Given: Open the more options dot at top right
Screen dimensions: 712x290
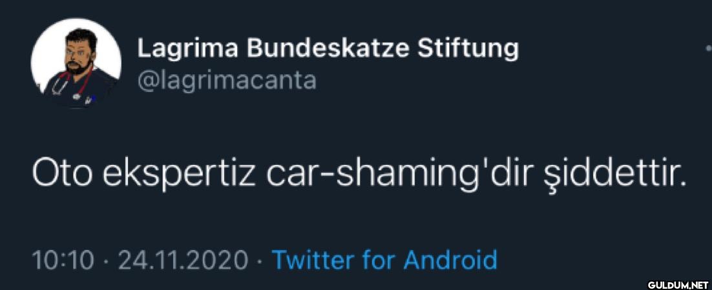Looking at the screenshot, I should click(x=708, y=49).
